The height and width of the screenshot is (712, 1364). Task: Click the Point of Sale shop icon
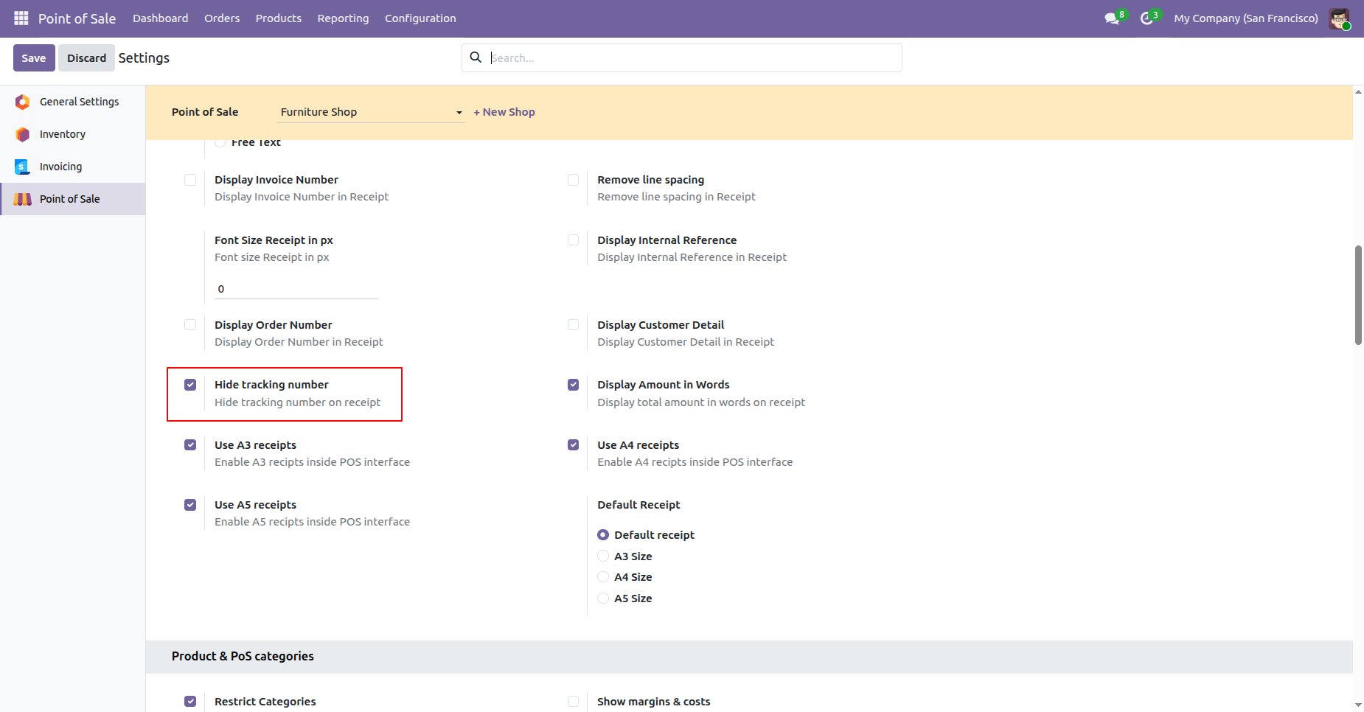pyautogui.click(x=23, y=199)
